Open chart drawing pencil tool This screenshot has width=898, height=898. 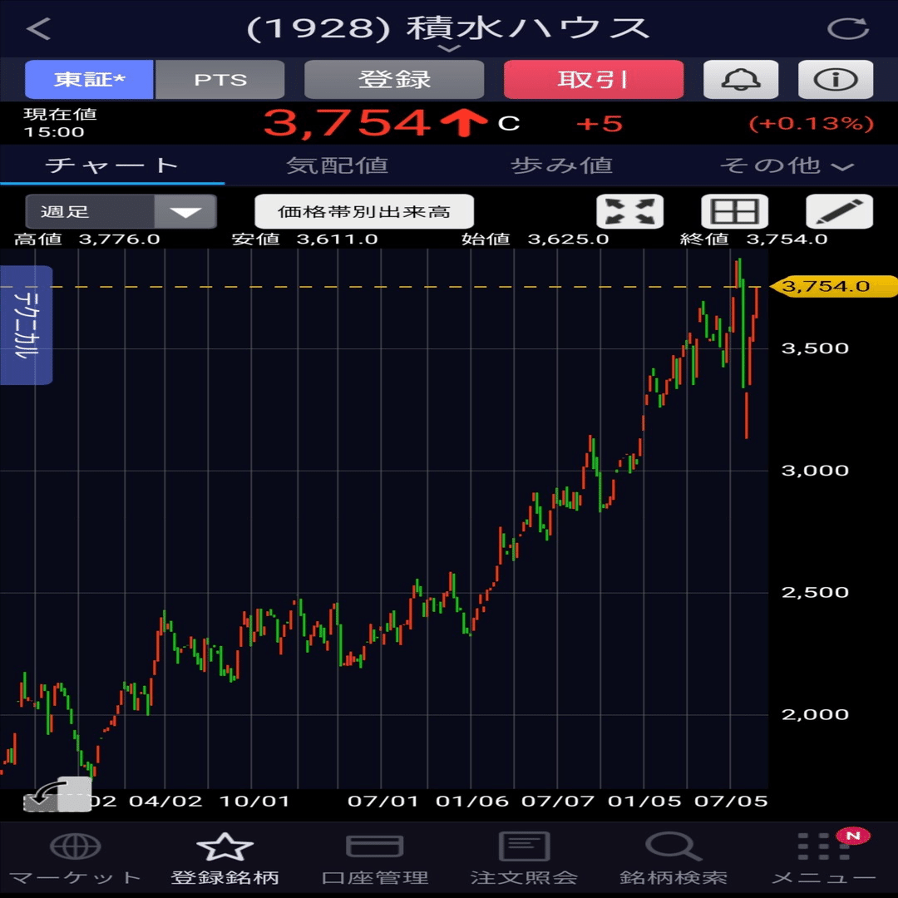tap(840, 211)
